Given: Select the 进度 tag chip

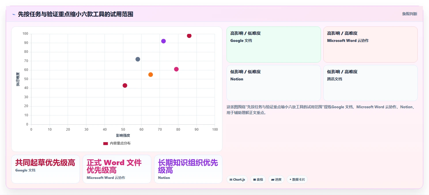Looking at the screenshot, I should coord(276,179).
